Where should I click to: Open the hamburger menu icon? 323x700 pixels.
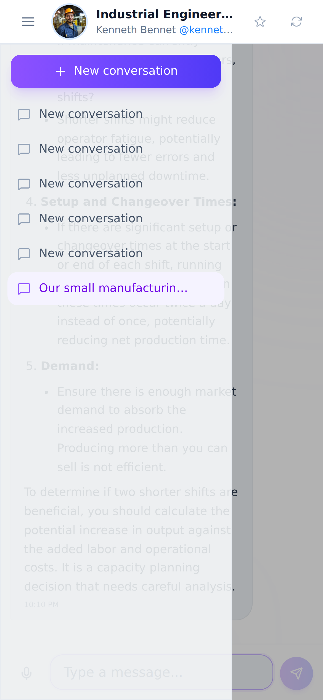click(28, 22)
